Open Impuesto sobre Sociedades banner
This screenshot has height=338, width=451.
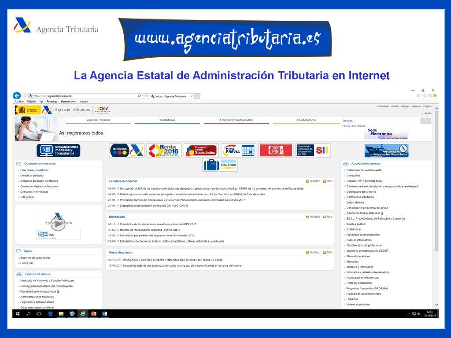[x=201, y=151]
